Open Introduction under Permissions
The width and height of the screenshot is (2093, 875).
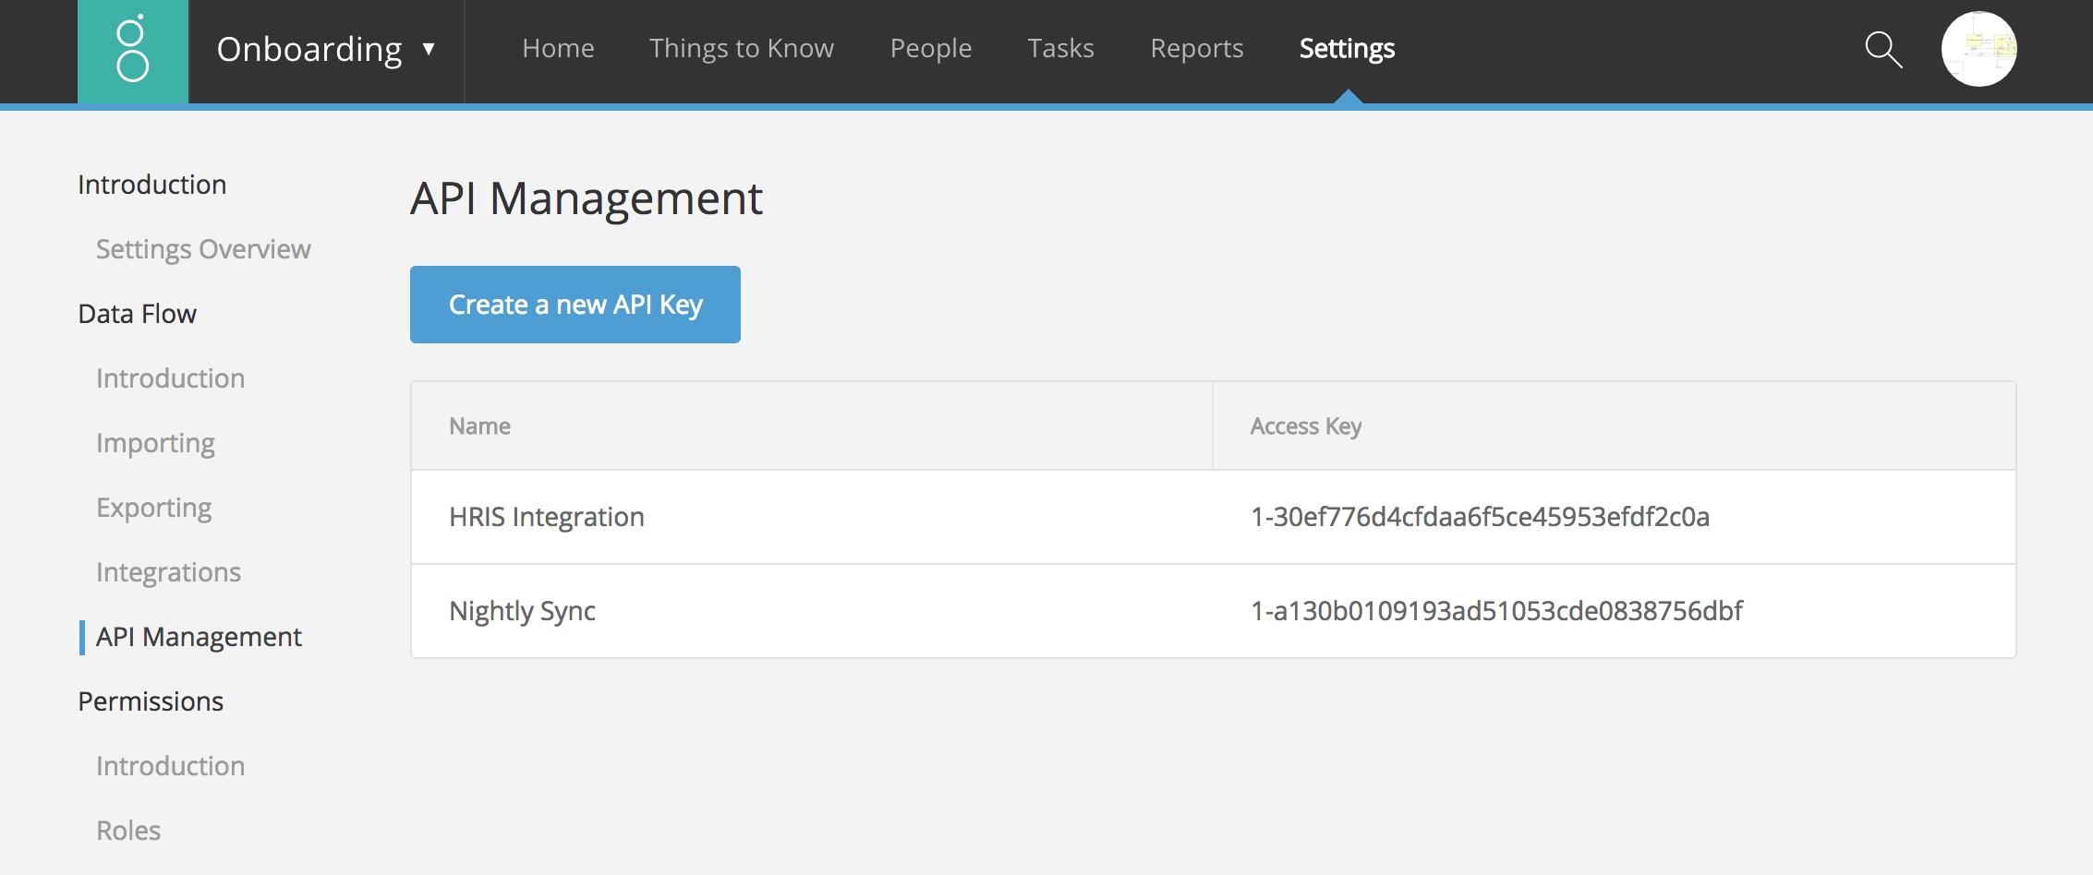(170, 766)
